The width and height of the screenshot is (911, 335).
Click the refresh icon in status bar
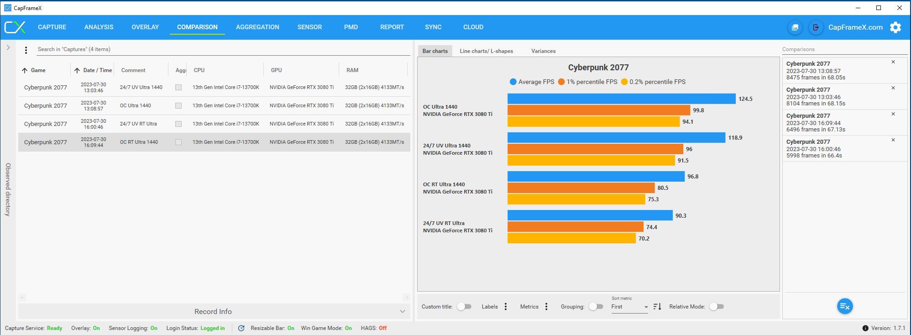pyautogui.click(x=241, y=328)
